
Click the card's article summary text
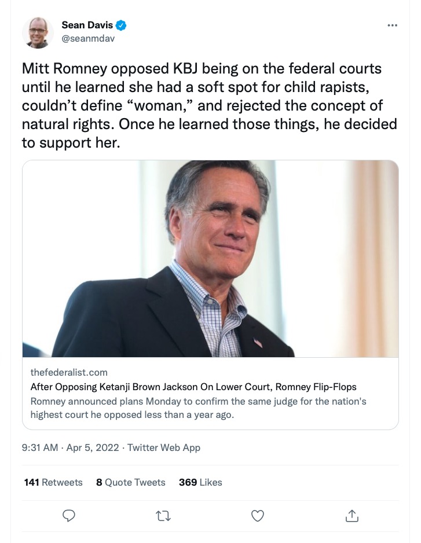click(x=198, y=408)
